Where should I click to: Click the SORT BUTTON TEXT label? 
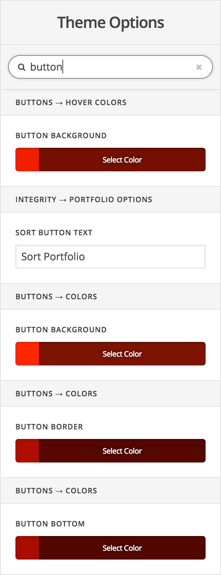tap(54, 232)
